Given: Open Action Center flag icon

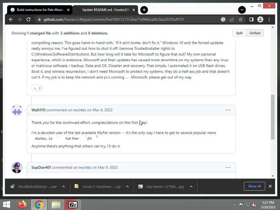Looking at the screenshot, I should click(241, 205).
